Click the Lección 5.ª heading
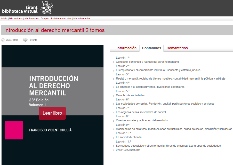Image resolution: width=233 pixels, height=165 pixels. (x=123, y=91)
